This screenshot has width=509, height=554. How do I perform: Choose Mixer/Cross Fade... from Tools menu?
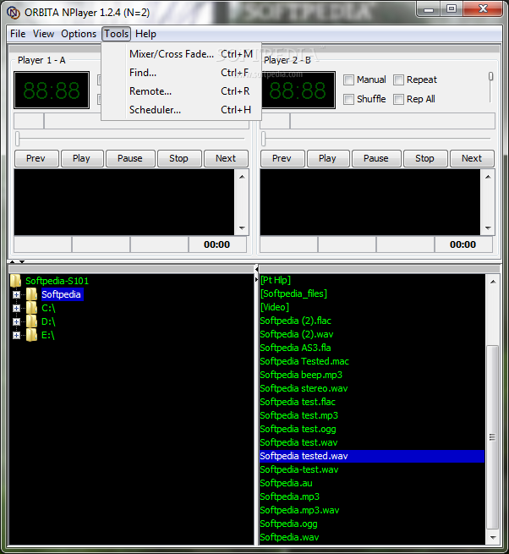(x=181, y=54)
